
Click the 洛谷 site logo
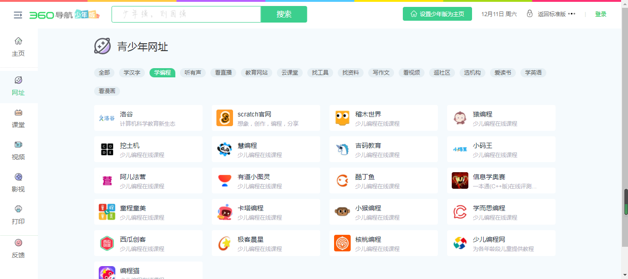pos(107,118)
